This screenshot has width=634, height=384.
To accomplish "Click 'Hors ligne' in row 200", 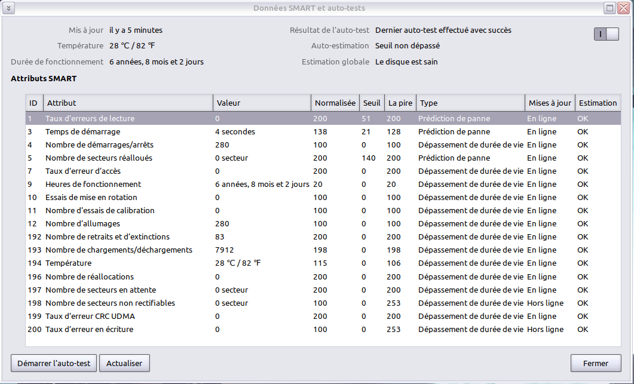I will 545,330.
